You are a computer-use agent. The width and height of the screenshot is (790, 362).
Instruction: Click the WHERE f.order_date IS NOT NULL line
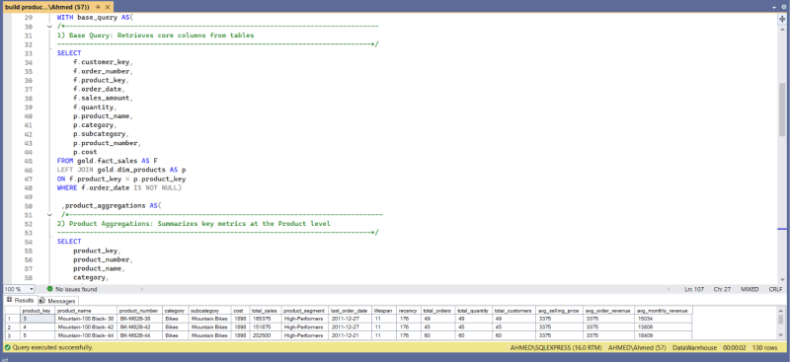pos(119,187)
